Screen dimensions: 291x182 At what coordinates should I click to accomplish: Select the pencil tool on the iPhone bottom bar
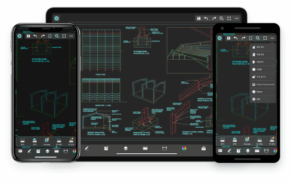29,151
